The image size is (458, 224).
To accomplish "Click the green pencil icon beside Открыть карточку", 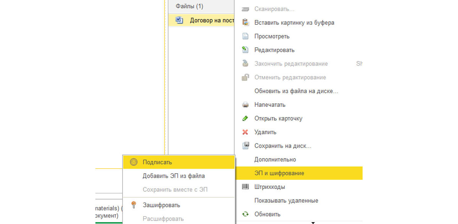I will [245, 118].
